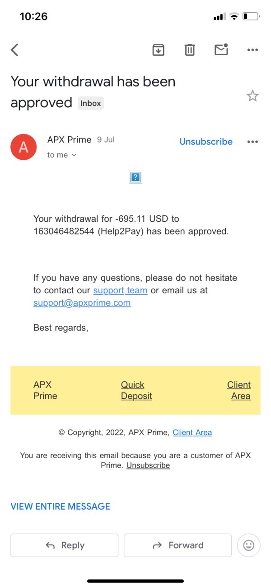Mark the email as unread
The height and width of the screenshot is (588, 271).
click(x=221, y=49)
